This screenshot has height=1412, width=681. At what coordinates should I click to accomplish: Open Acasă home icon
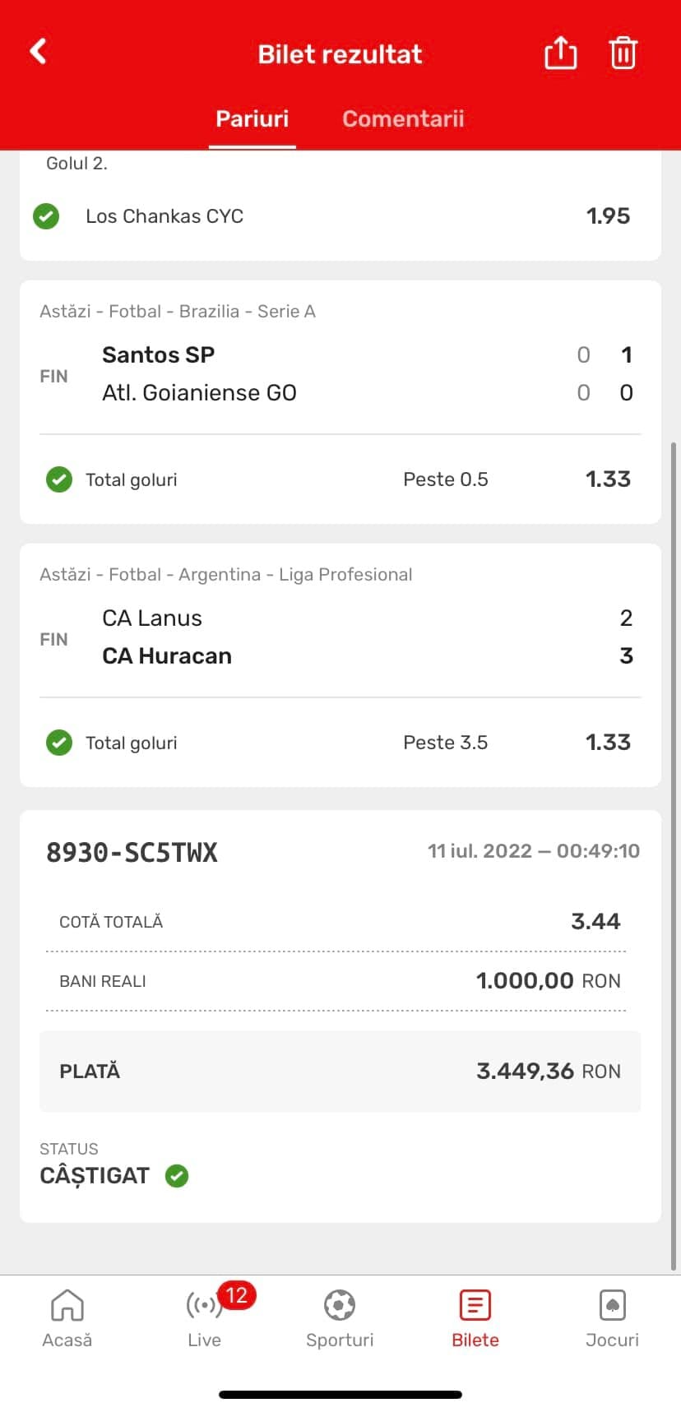(67, 1305)
